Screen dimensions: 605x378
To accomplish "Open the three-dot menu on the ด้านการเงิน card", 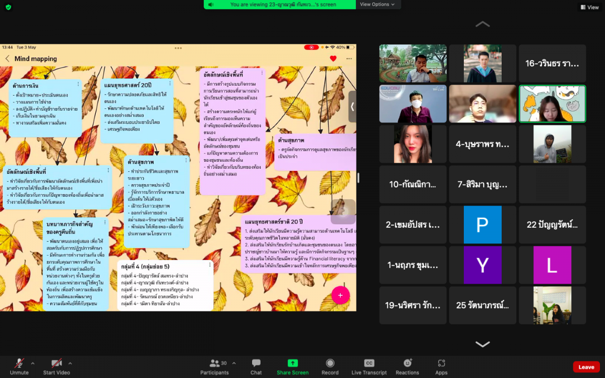I will (78, 84).
